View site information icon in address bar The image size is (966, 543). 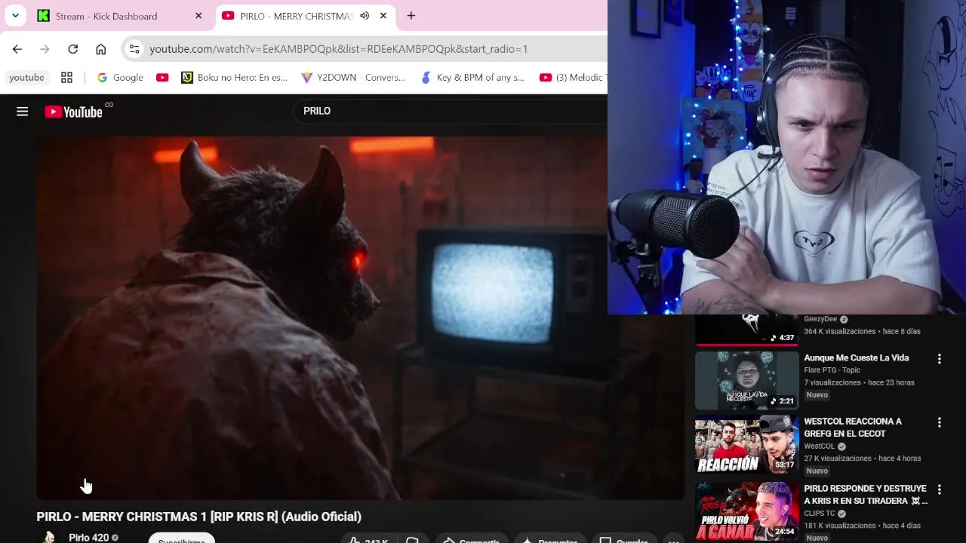134,49
